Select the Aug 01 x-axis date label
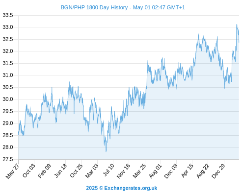Screen dimensions: 243x196 pos(155,171)
